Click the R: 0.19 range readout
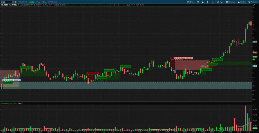This screenshot has width=259, height=133. click(62, 5)
